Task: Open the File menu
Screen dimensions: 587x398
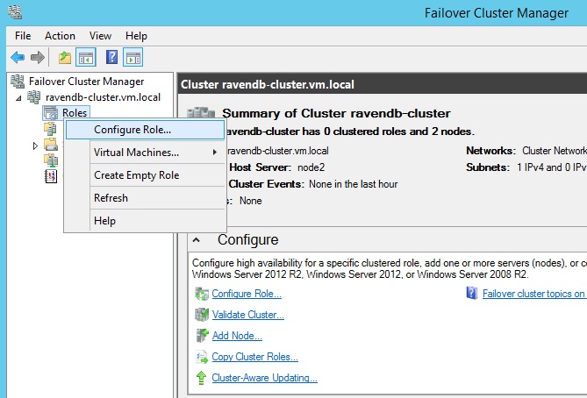Action: click(x=23, y=36)
